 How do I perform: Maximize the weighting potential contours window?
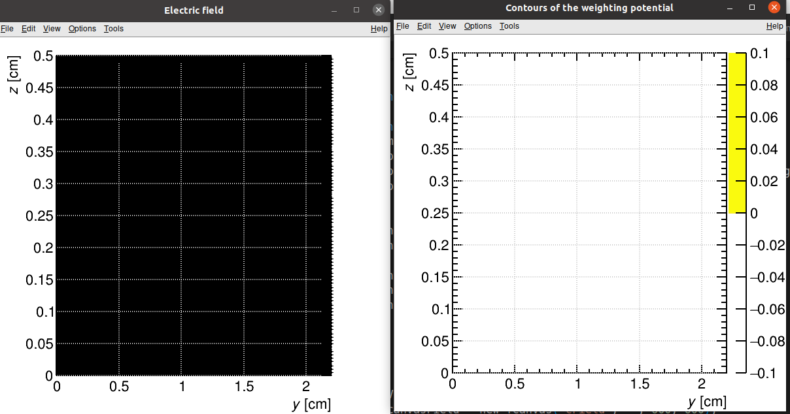(752, 8)
